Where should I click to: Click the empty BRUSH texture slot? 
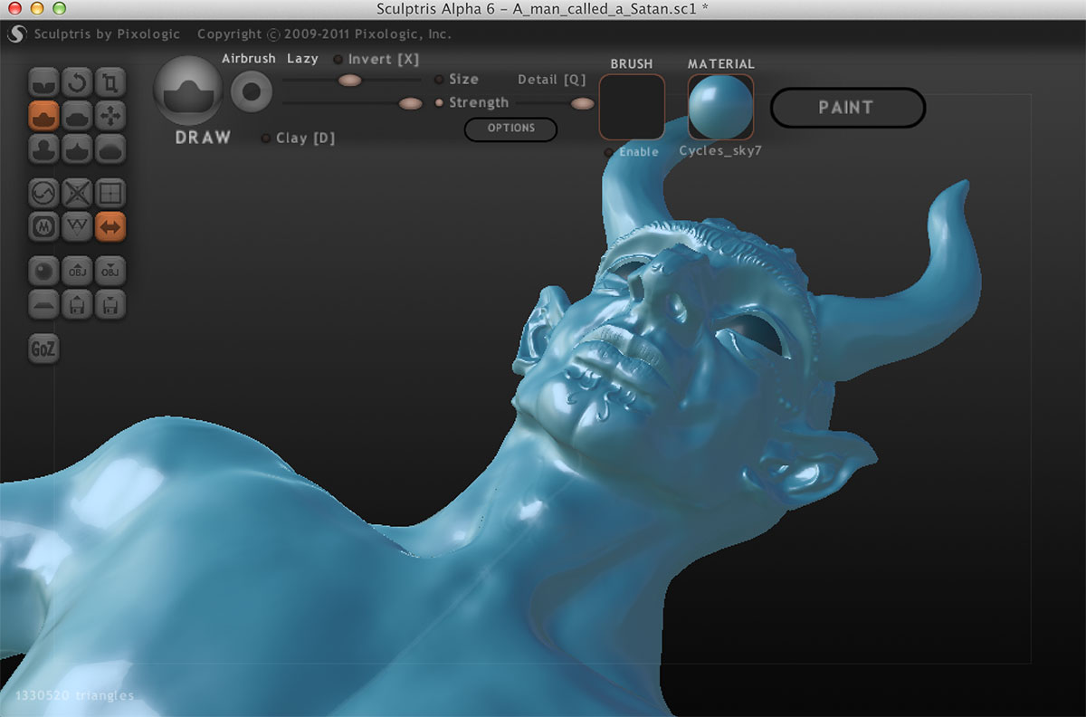632,106
